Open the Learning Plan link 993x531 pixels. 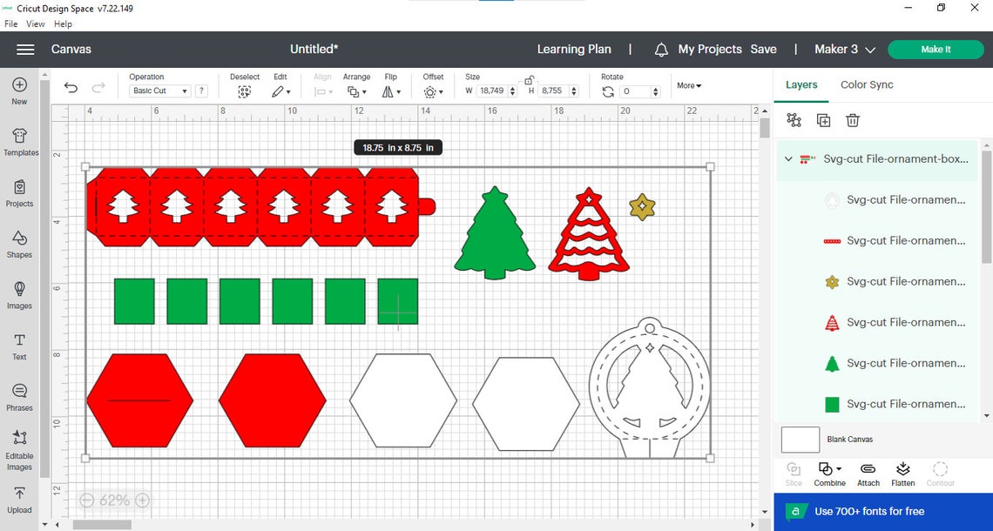574,50
